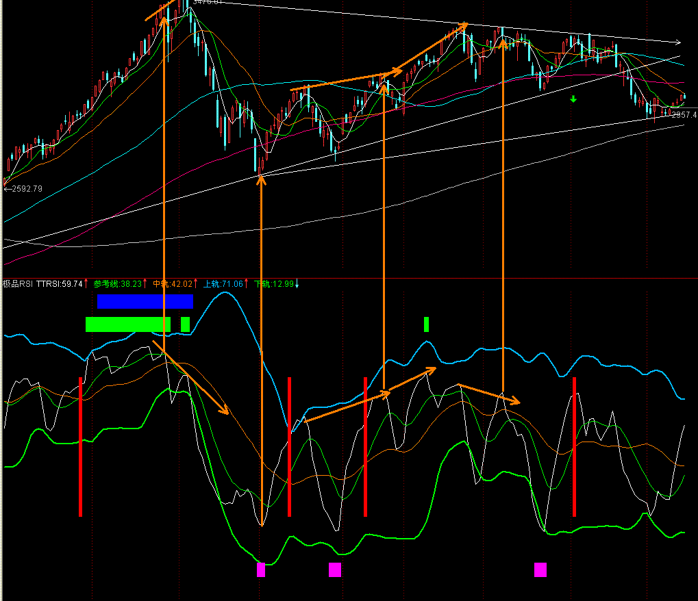Click the long green signal bar

pyautogui.click(x=128, y=324)
